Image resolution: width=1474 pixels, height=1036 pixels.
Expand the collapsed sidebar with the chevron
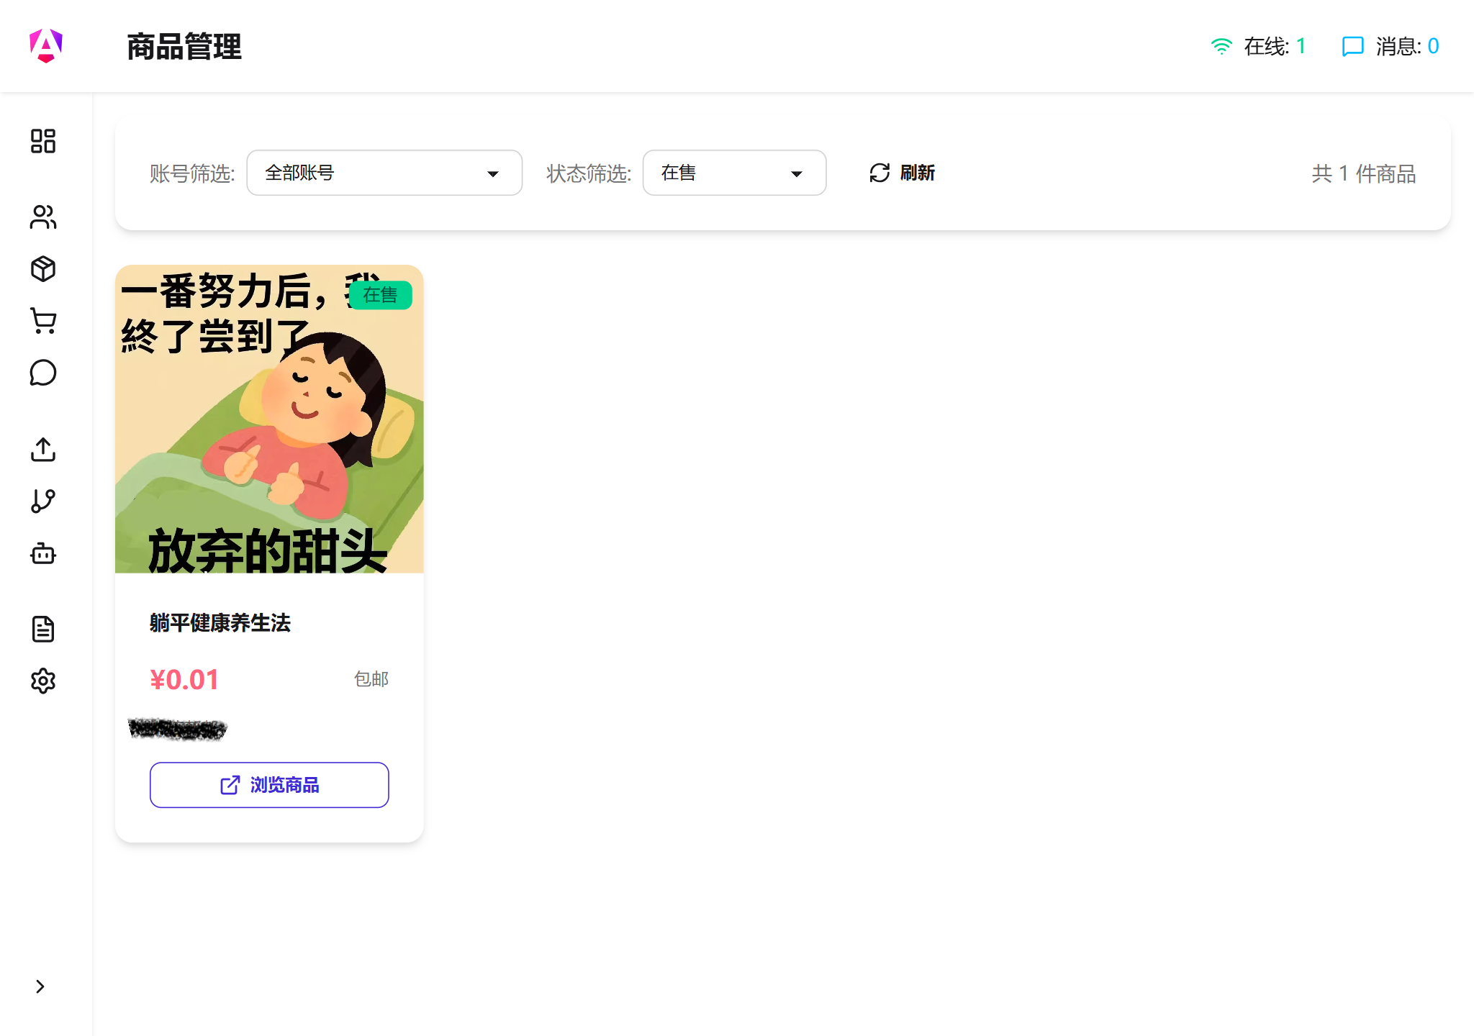coord(40,986)
